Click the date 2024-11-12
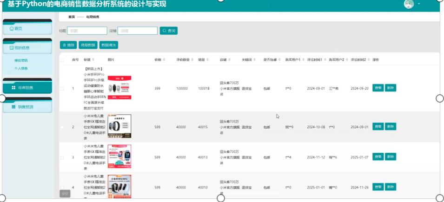 click(316, 157)
